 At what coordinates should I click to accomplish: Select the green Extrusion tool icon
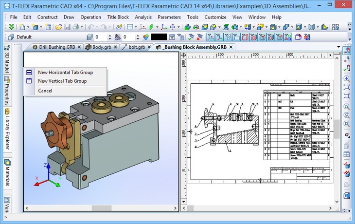[x=187, y=27]
